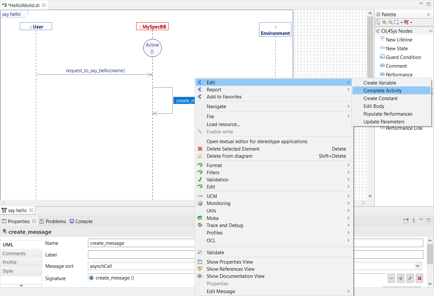Activate the palette selection arrow tool
434x296 pixels.
tap(378, 22)
